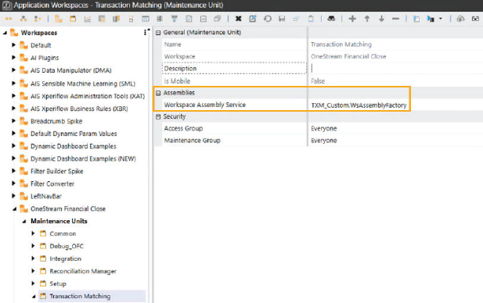Select Default Dynamic Param Values workspace
Screen dimensions: 483x303
pyautogui.click(x=74, y=134)
